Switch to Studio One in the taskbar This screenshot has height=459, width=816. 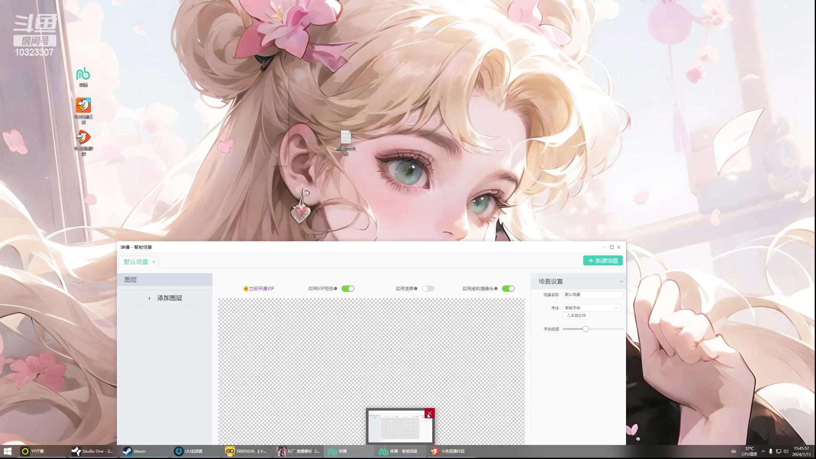(92, 451)
